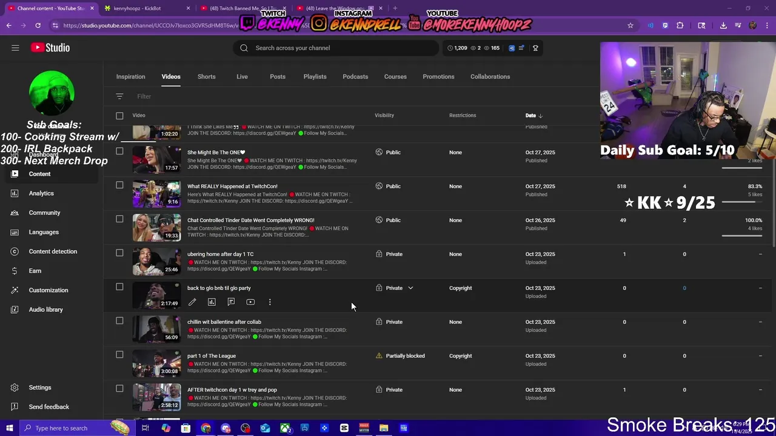The image size is (776, 436).
Task: Select checkbox for What REALLY Happened at TwitchCon
Action: (x=119, y=185)
